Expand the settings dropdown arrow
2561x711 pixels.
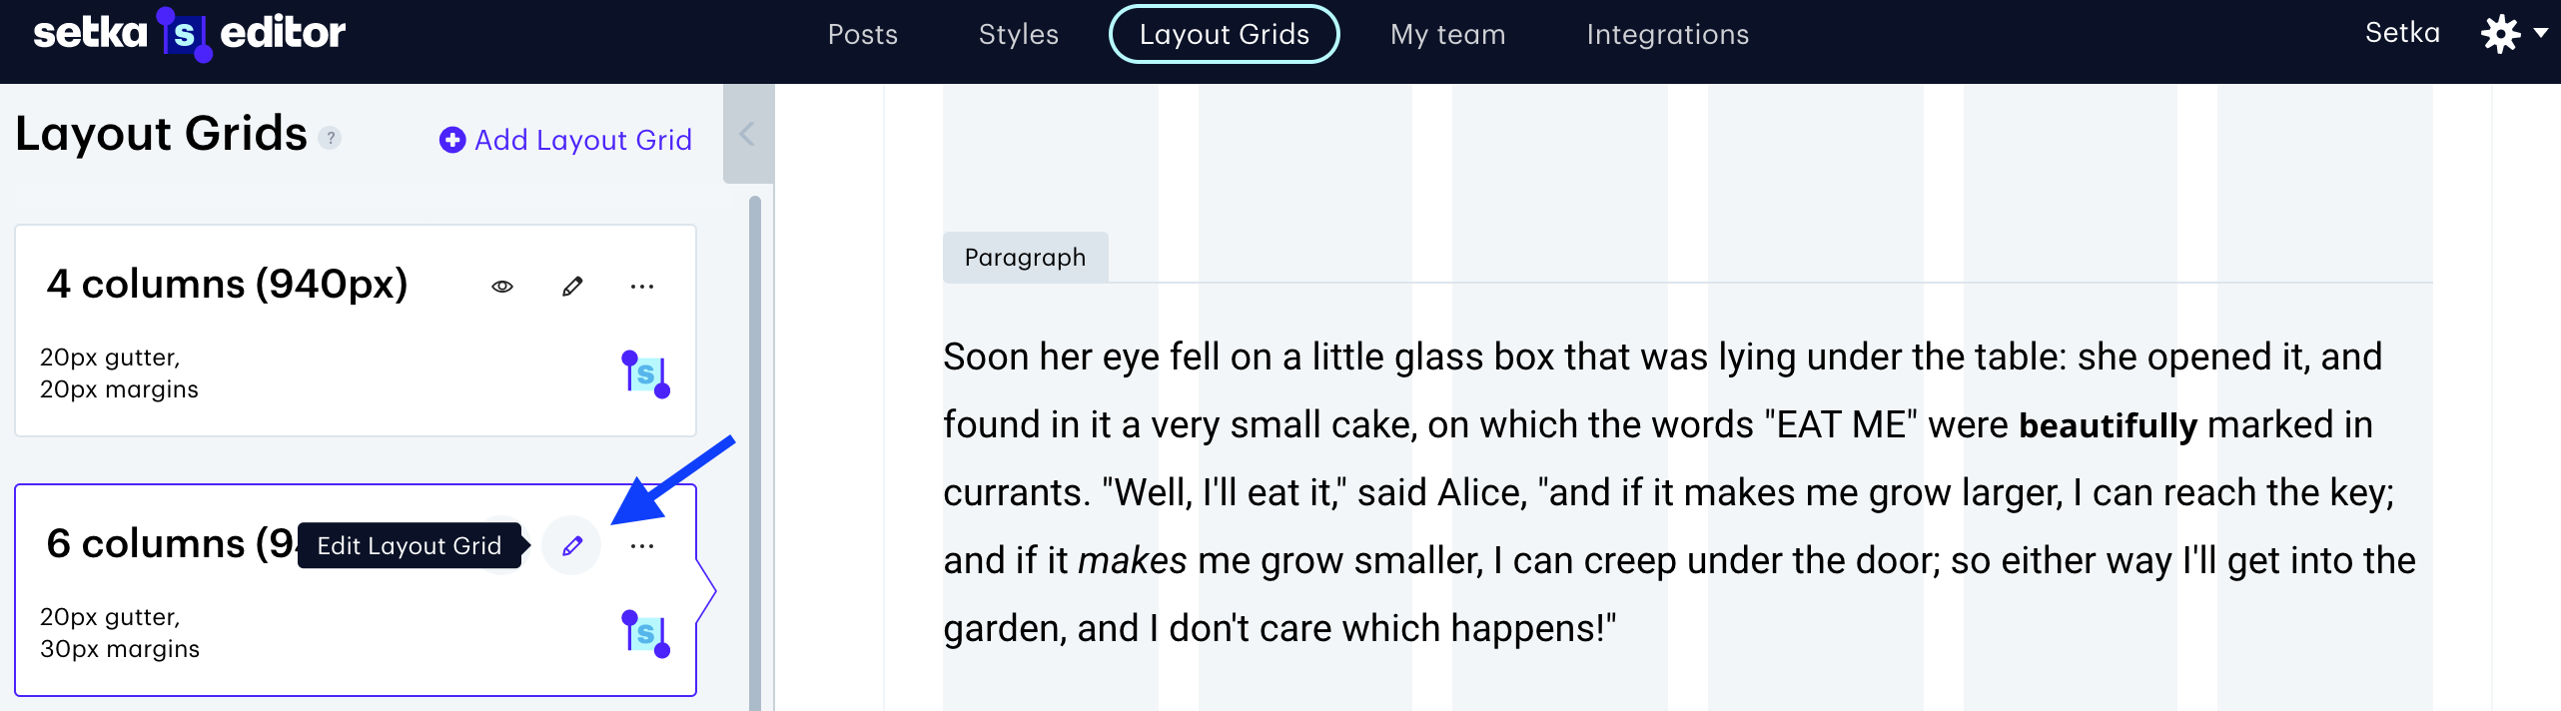point(2541,33)
